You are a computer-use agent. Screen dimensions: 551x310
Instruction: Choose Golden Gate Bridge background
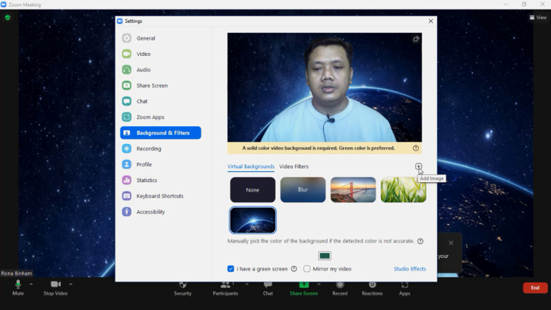(x=353, y=190)
